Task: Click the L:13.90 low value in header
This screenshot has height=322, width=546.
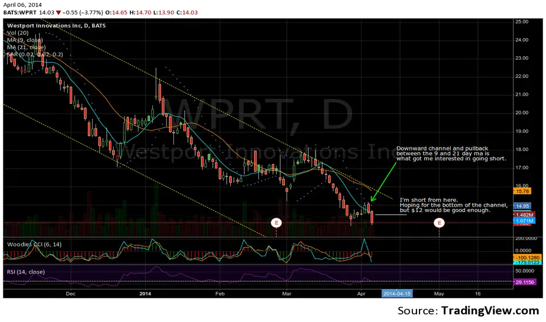Action: click(x=163, y=12)
